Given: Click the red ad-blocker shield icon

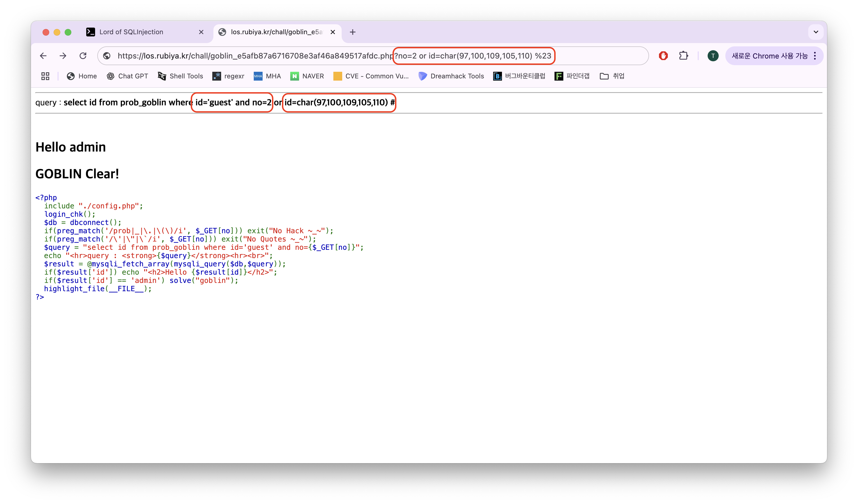Looking at the screenshot, I should point(663,56).
